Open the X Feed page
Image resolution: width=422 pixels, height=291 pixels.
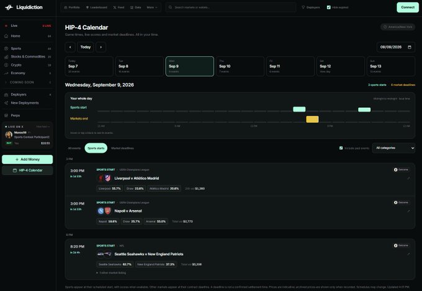click(x=119, y=7)
